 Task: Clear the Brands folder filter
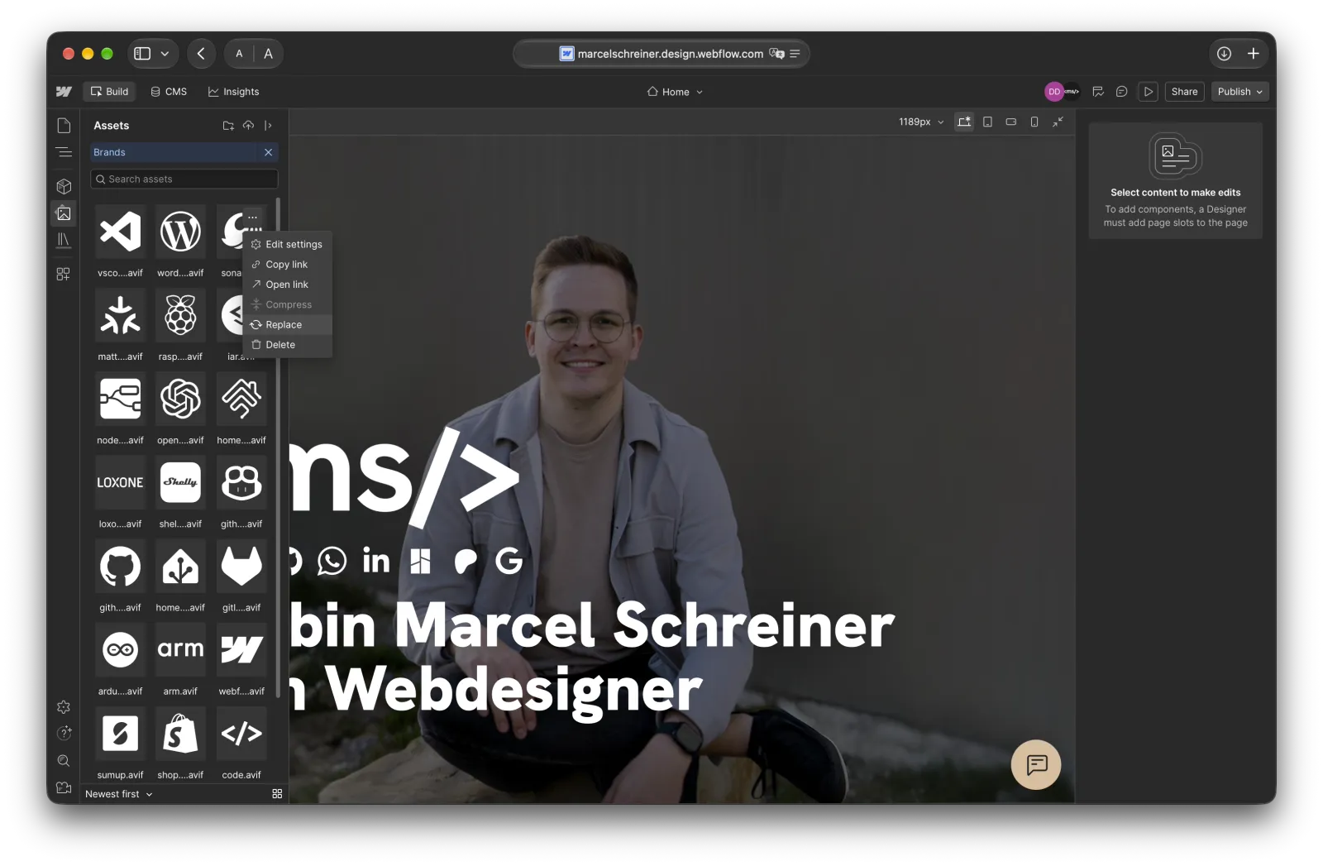[268, 152]
